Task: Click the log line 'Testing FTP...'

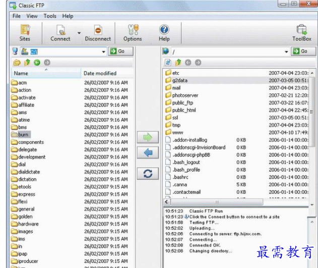Action: [204, 222]
